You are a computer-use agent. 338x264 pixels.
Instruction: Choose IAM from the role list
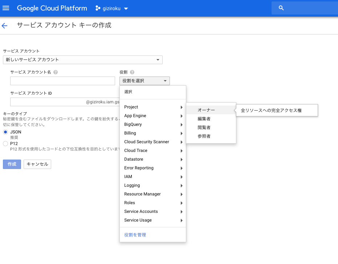pos(128,177)
